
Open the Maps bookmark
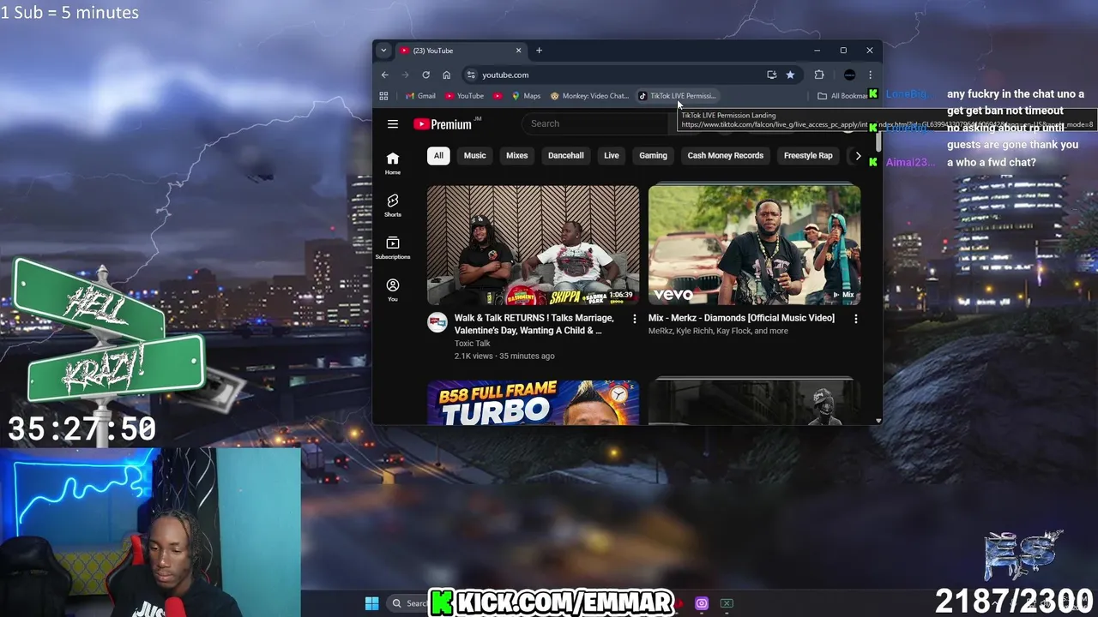525,96
